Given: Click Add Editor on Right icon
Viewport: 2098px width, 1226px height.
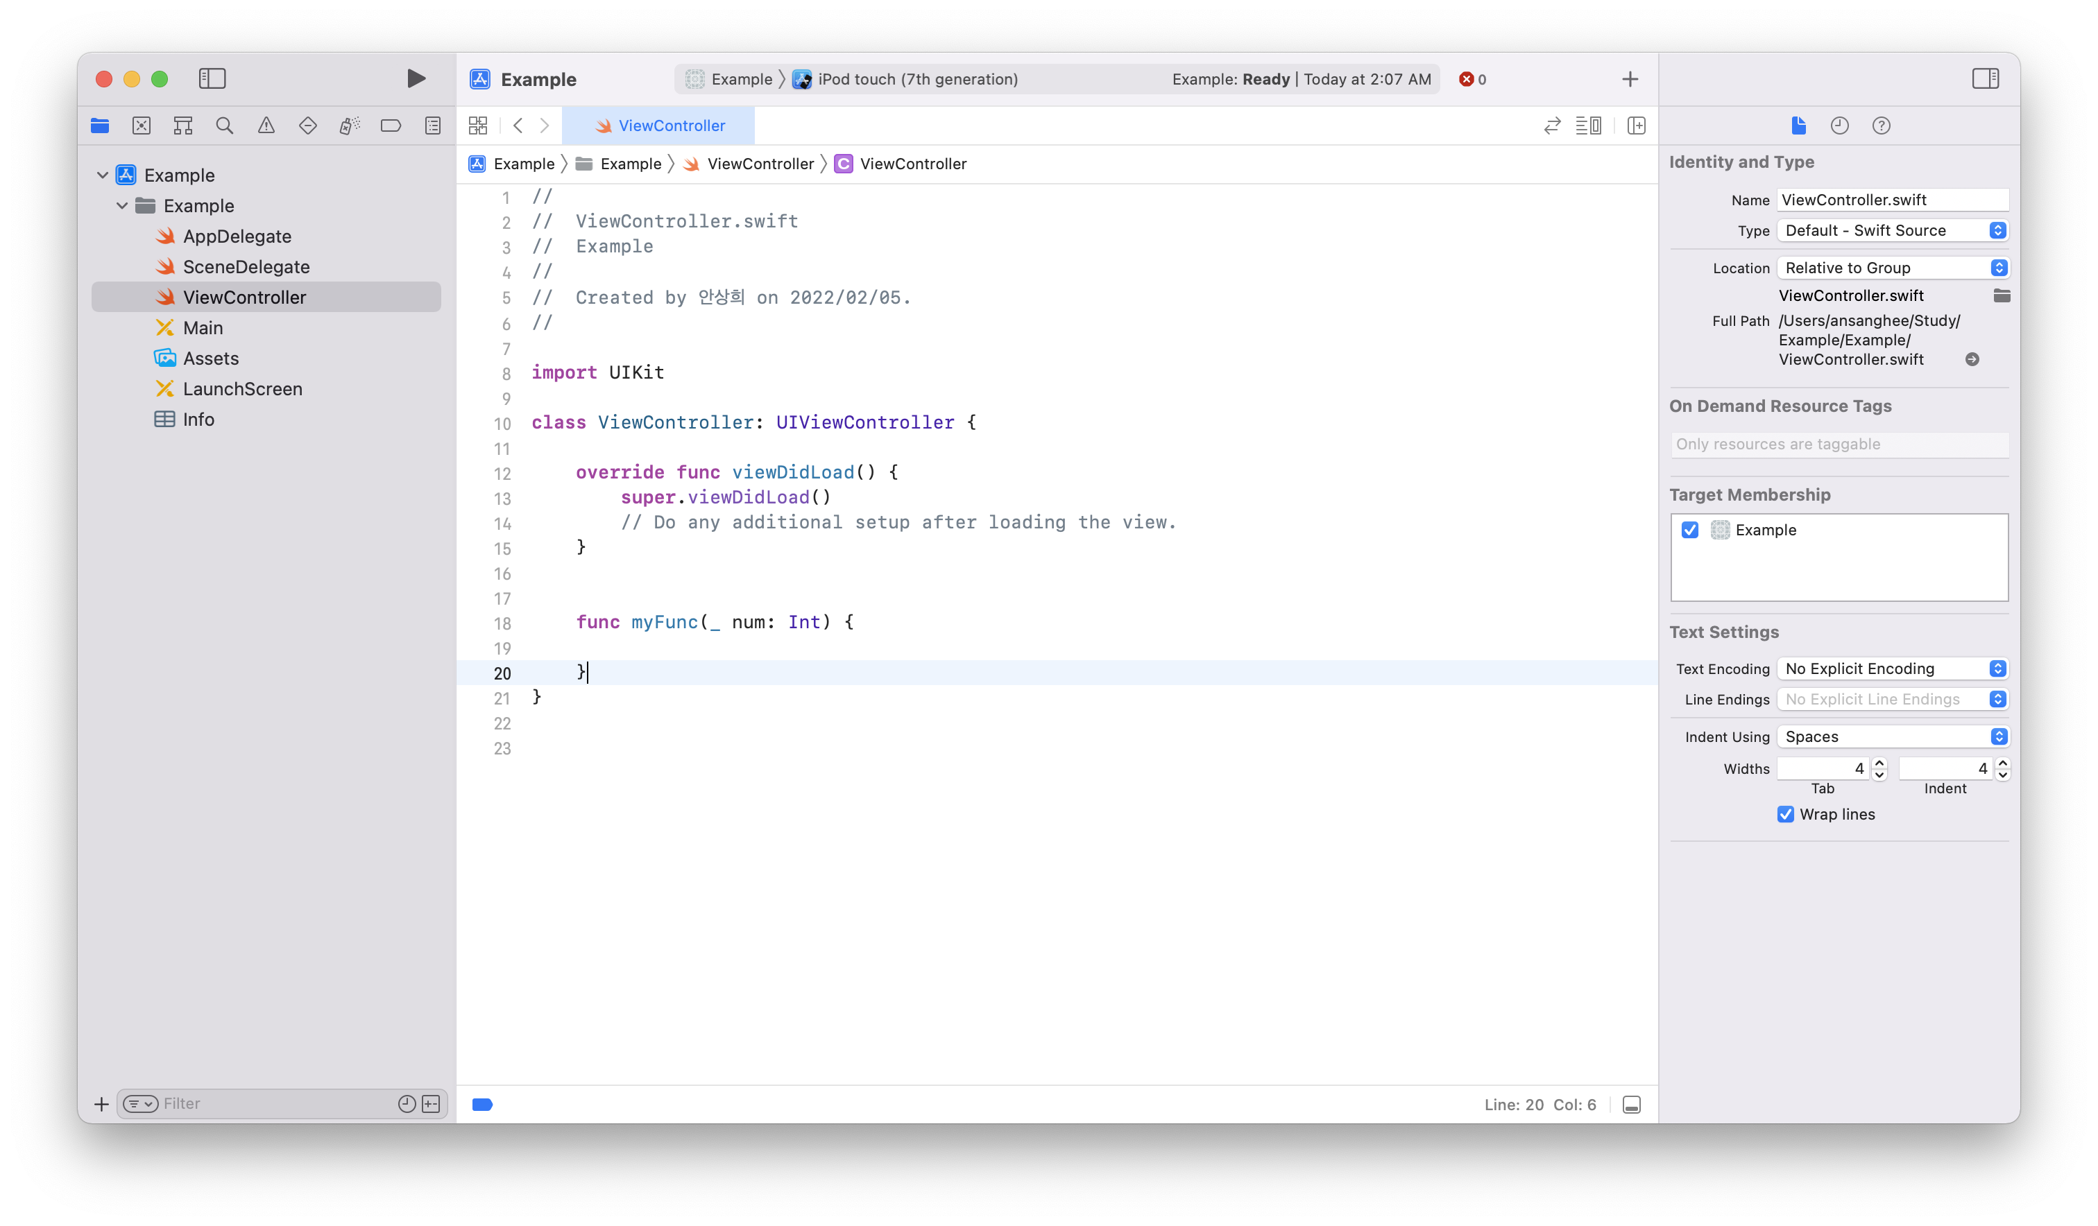Looking at the screenshot, I should click(x=1636, y=126).
